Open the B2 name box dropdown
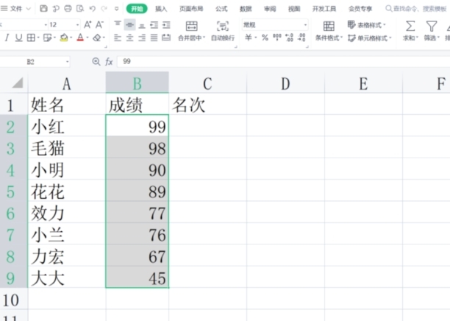This screenshot has width=450, height=321. point(67,62)
